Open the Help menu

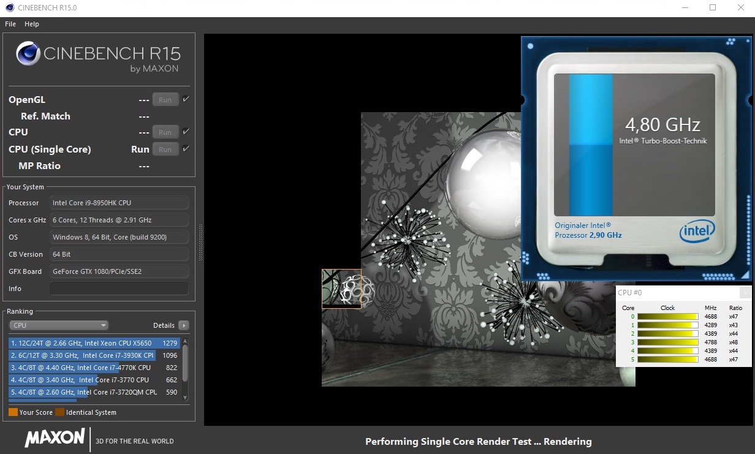click(32, 24)
